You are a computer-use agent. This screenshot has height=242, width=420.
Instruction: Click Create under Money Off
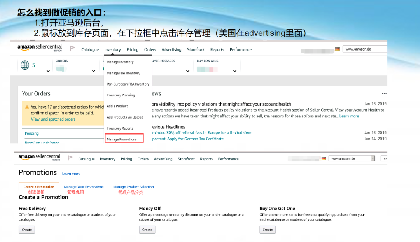click(147, 230)
